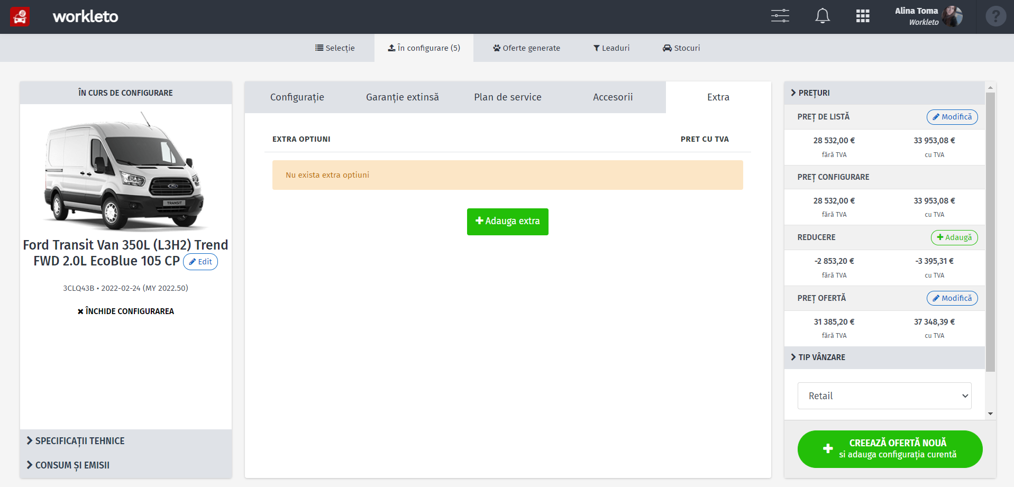Viewport: 1014px width, 487px height.
Task: Switch to Garanție extinsă sub-tab
Action: (403, 97)
